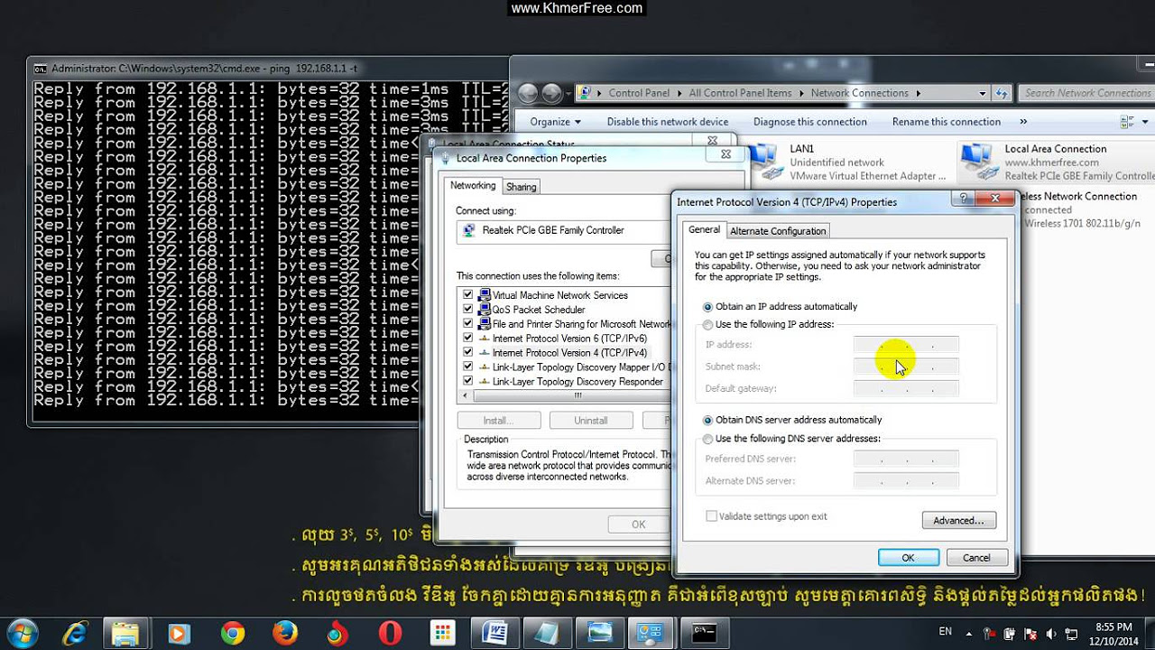Go forward in Network Connections window

pos(552,93)
